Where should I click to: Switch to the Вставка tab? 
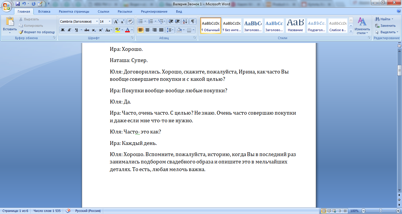tap(44, 11)
